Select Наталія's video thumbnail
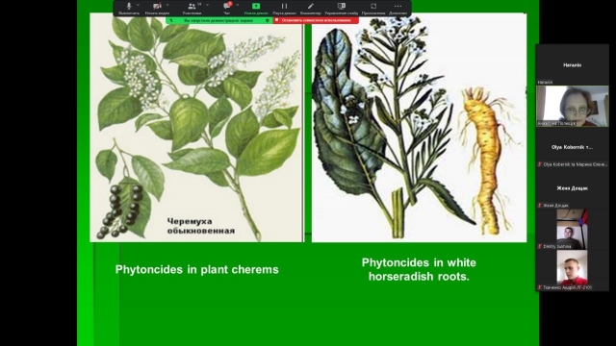The width and height of the screenshot is (616, 346). (572, 106)
